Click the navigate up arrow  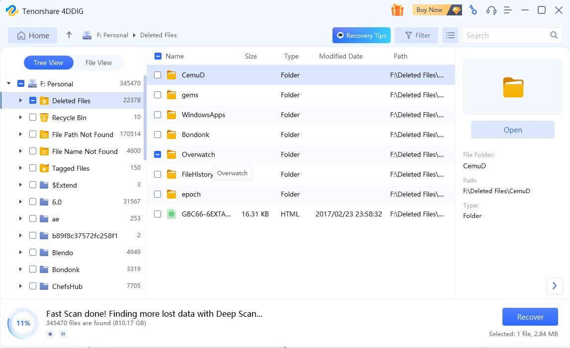coord(69,35)
